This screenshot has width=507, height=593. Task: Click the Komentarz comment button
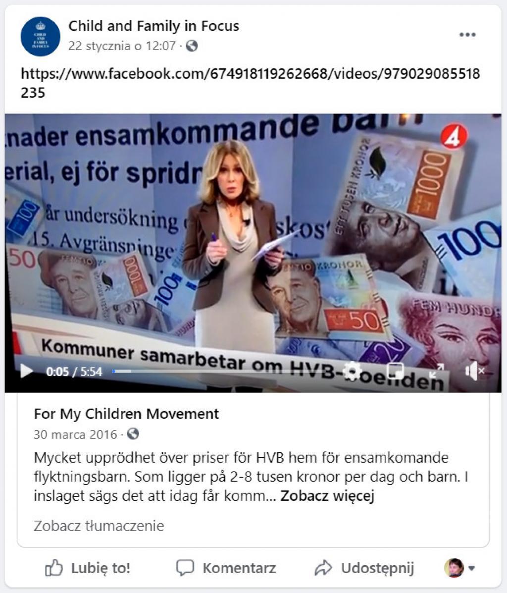[226, 568]
